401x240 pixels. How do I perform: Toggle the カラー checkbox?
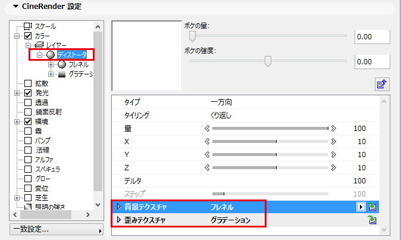coord(28,36)
